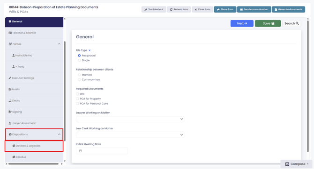Viewport: 314px width, 169px height.
Task: Click the wrench icon in Troubleshoot
Action: [146, 9]
